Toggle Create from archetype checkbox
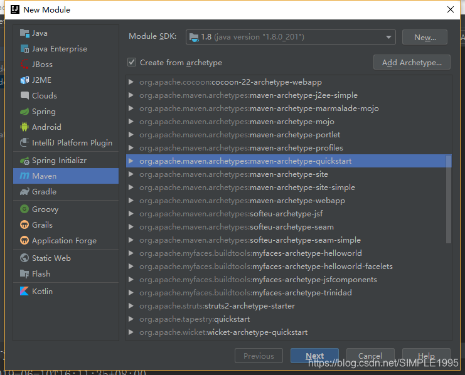Screen dimensions: 465x375 pyautogui.click(x=132, y=62)
